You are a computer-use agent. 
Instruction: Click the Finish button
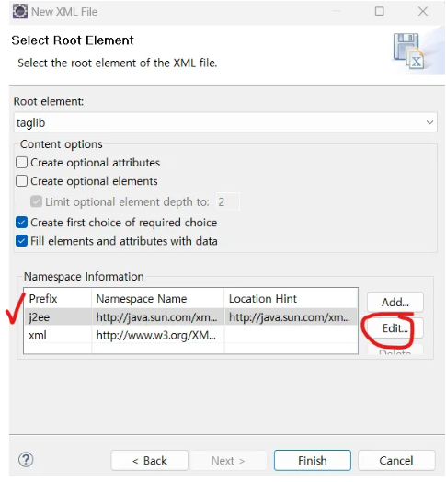(x=313, y=461)
